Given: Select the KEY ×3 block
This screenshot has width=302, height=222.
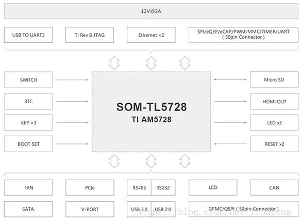Looking at the screenshot, I should tap(28, 123).
